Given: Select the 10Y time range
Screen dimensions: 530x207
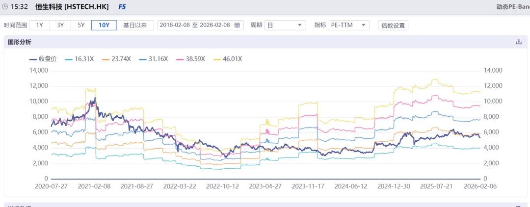Looking at the screenshot, I should [104, 25].
